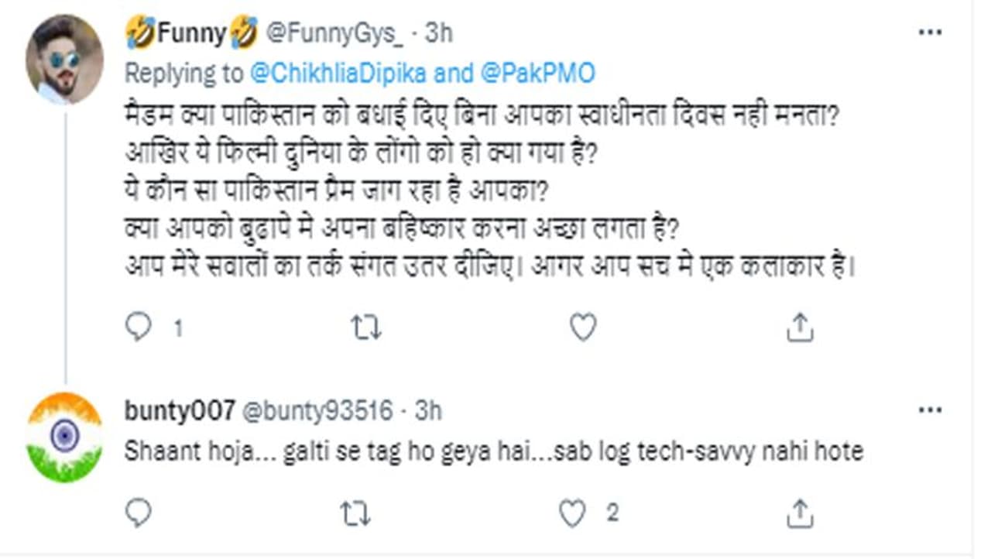This screenshot has width=991, height=559.
Task: Click the @bunty93516 handle
Action: click(x=318, y=411)
